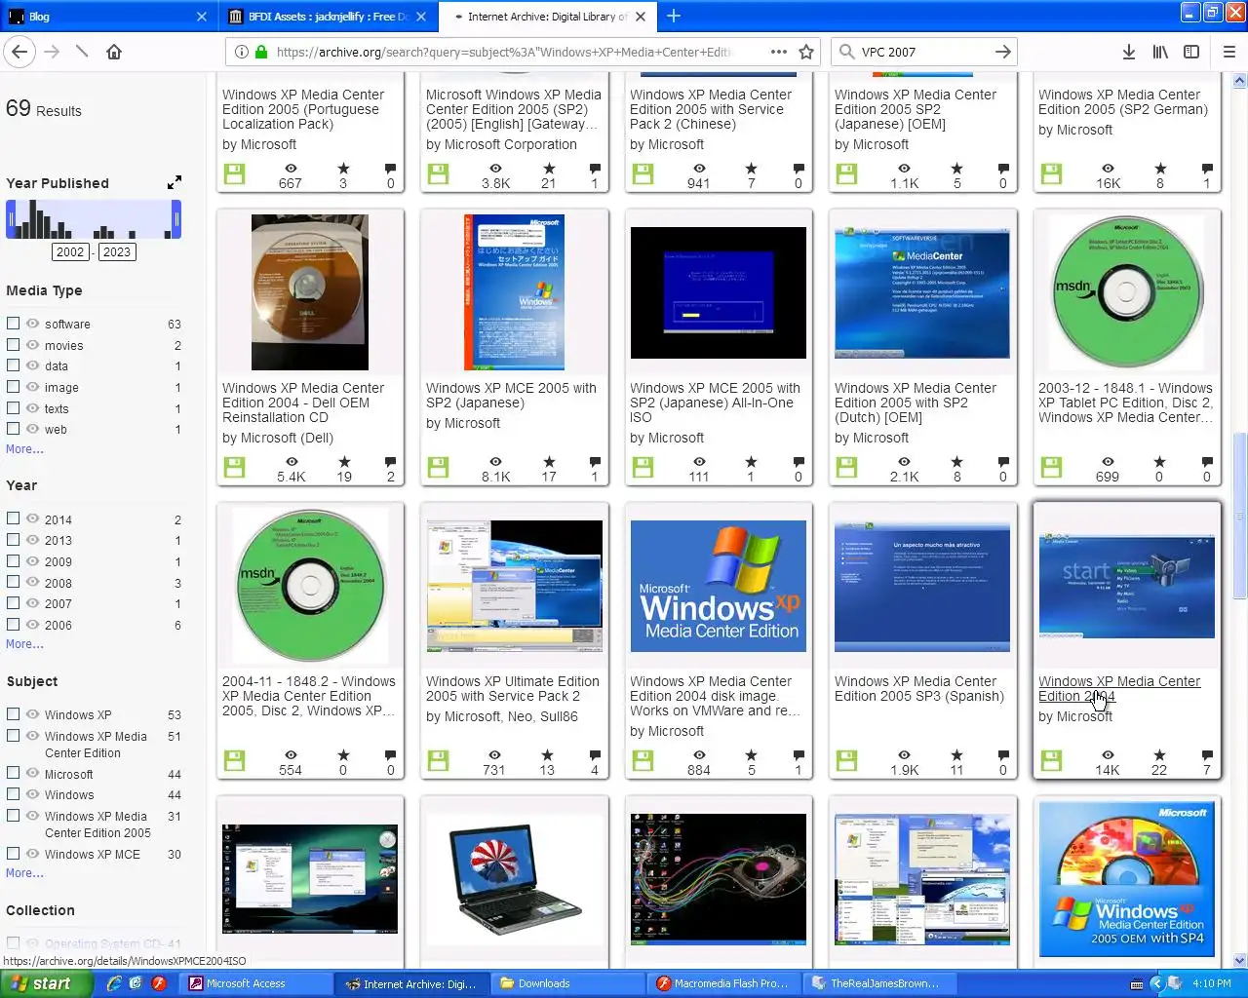Toggle eye icon beside image media type
The width and height of the screenshot is (1248, 998).
click(33, 387)
